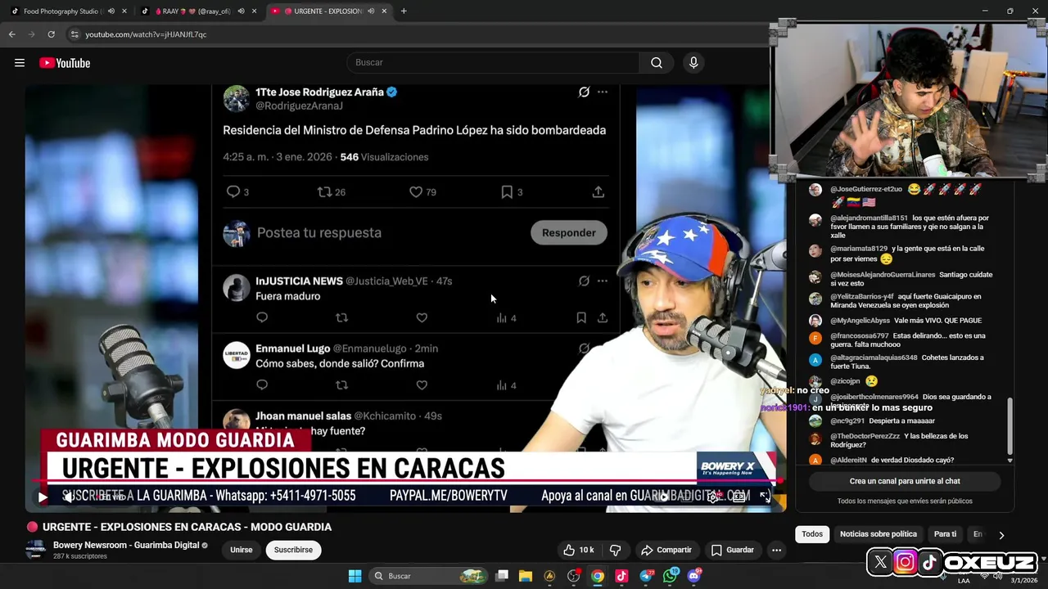Show more chips with right arrow
Image resolution: width=1048 pixels, height=589 pixels.
(x=1001, y=535)
